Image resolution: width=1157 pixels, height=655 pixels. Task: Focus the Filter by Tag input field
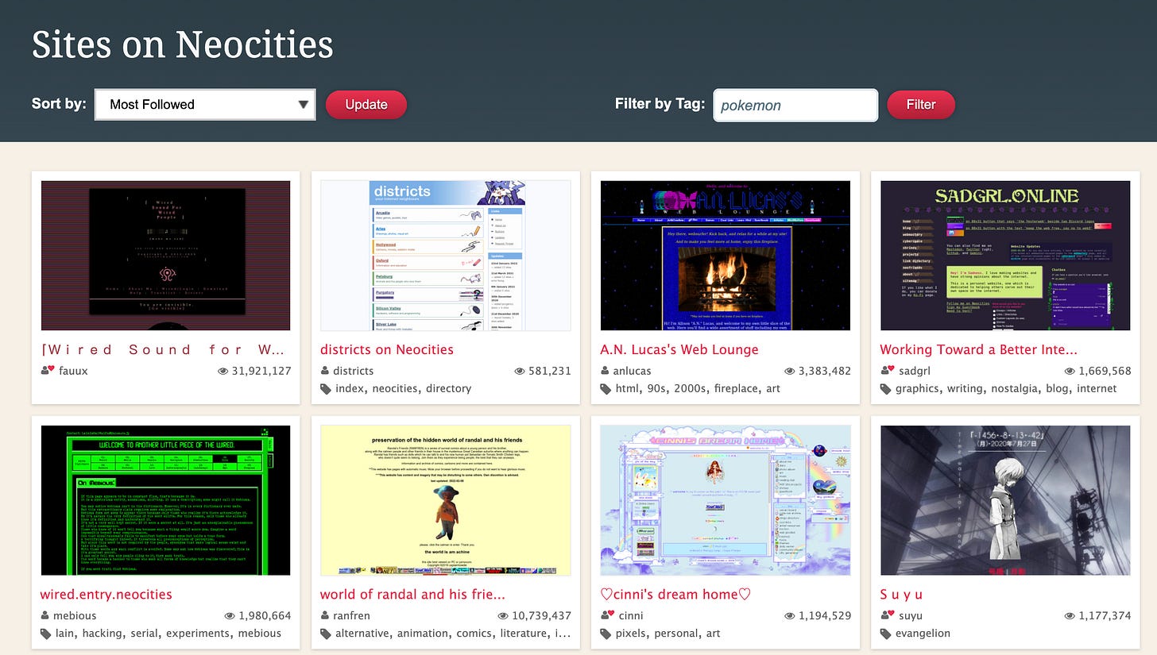click(x=795, y=105)
